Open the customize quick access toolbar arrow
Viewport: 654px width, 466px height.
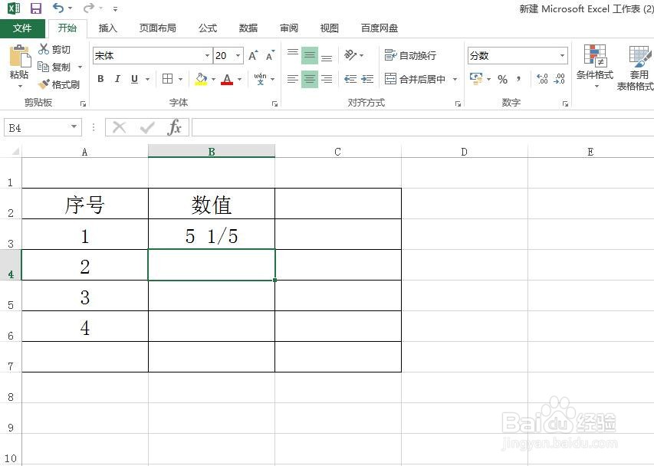115,8
